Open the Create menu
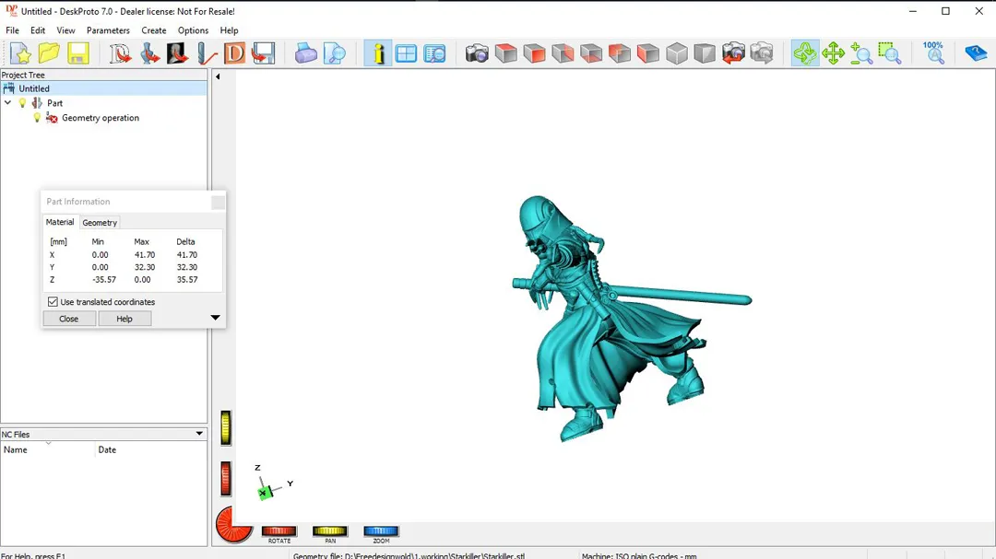The width and height of the screenshot is (996, 559). tap(154, 30)
